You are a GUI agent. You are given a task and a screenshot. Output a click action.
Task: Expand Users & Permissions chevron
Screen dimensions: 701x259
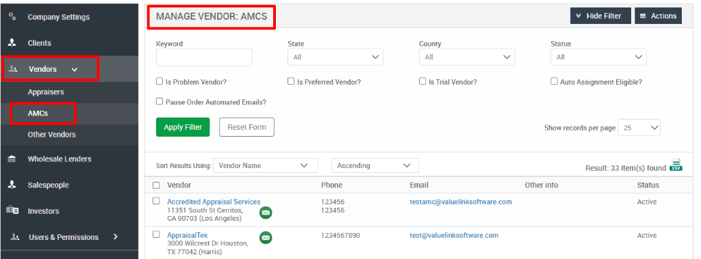[x=115, y=236]
